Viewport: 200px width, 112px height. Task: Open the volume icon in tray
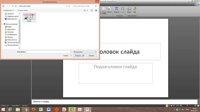(x=183, y=110)
